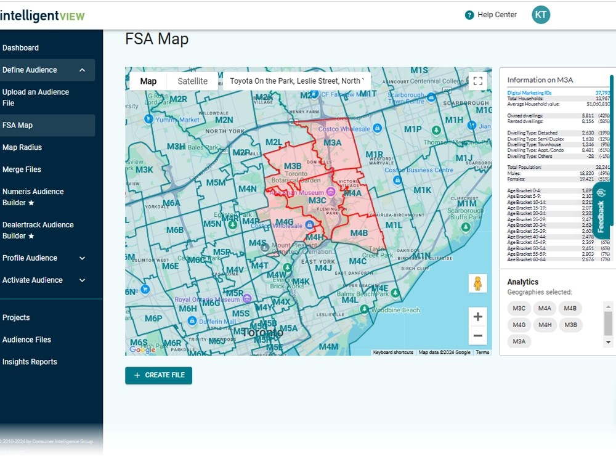
Task: Click the Analytics list scroll up arrow
Action: (x=608, y=306)
